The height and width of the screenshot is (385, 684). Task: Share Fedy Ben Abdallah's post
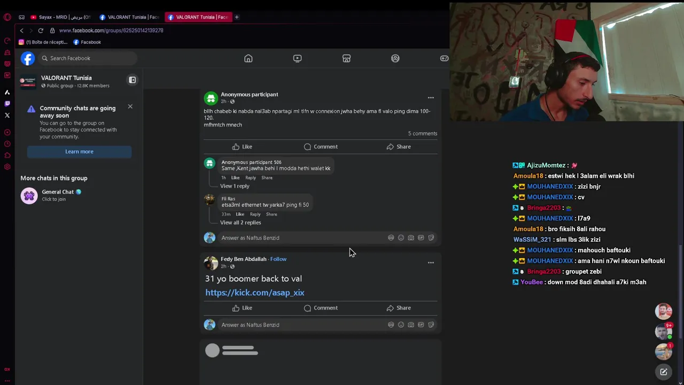pyautogui.click(x=399, y=308)
